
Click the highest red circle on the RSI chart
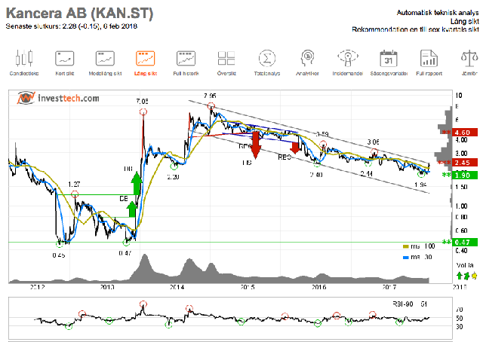click(143, 304)
